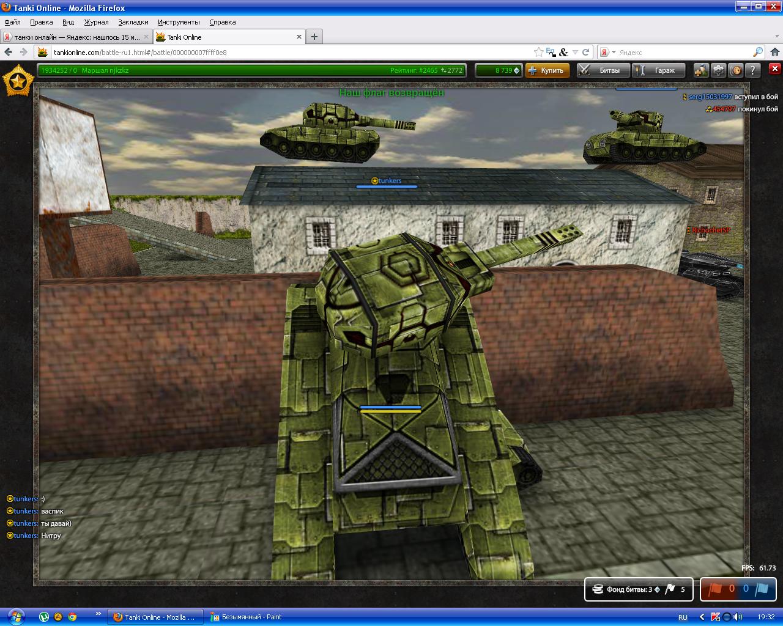Click the Рейтинг #2465 rating text

click(x=414, y=70)
